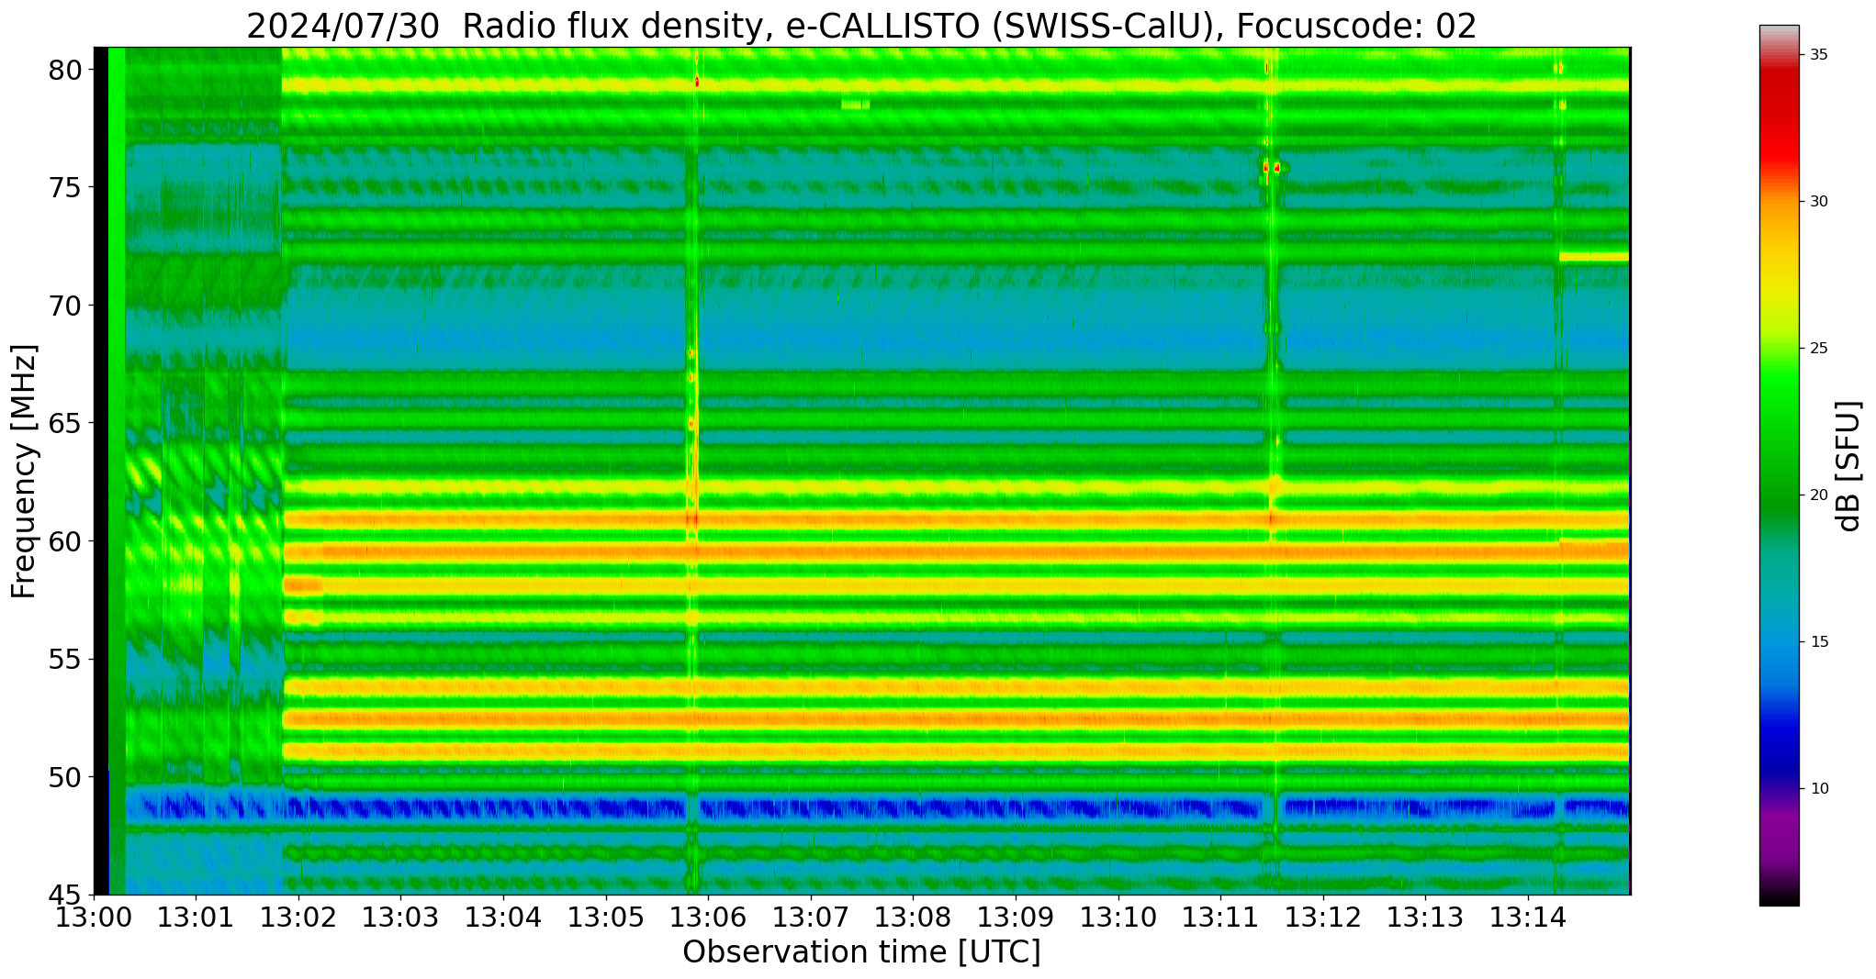Click the color scale bar
Viewport: 1876px width, 979px height.
tap(1779, 465)
